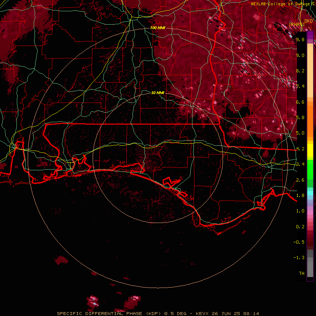Viewport: 316px width, 316px height.
Task: Click the 5.8 scale value
Action: (x=300, y=118)
